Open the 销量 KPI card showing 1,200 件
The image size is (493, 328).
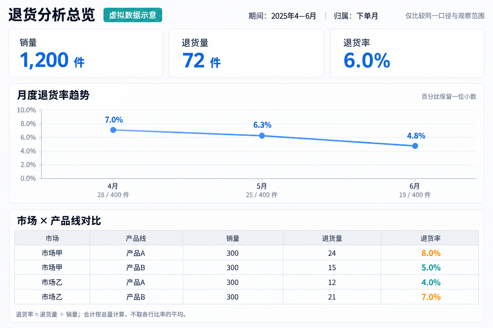pos(86,53)
